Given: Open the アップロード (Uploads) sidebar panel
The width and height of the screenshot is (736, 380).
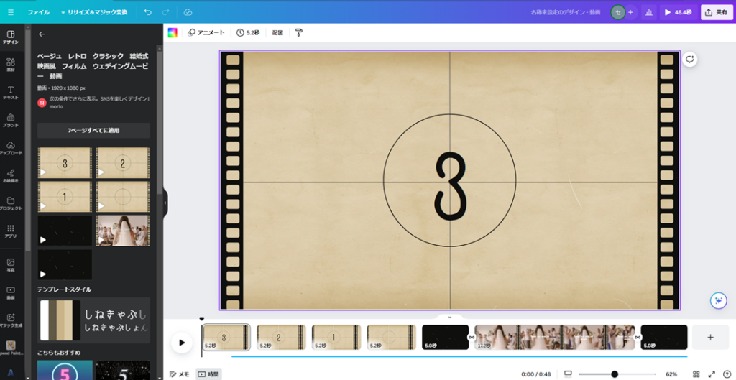Looking at the screenshot, I should [x=11, y=147].
